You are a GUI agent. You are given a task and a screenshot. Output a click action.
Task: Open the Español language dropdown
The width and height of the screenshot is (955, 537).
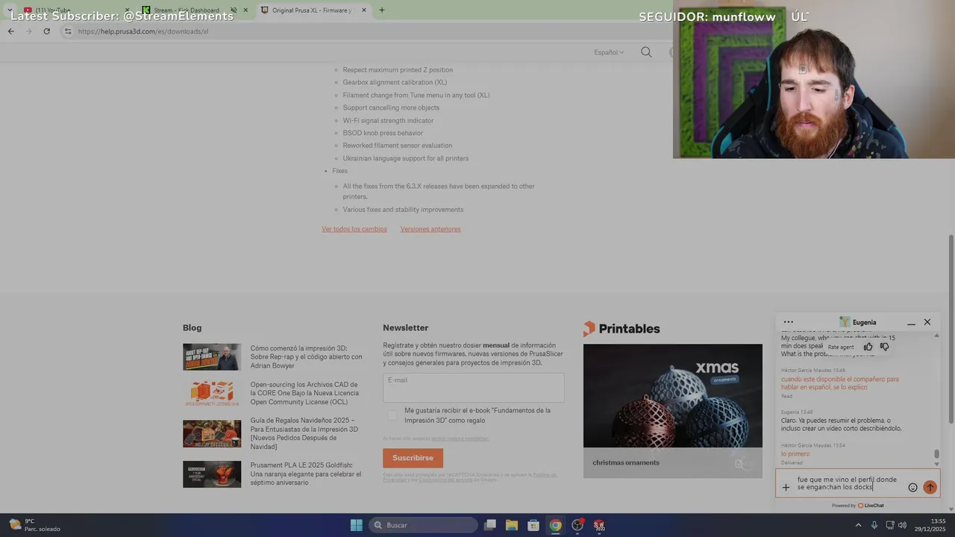[608, 52]
